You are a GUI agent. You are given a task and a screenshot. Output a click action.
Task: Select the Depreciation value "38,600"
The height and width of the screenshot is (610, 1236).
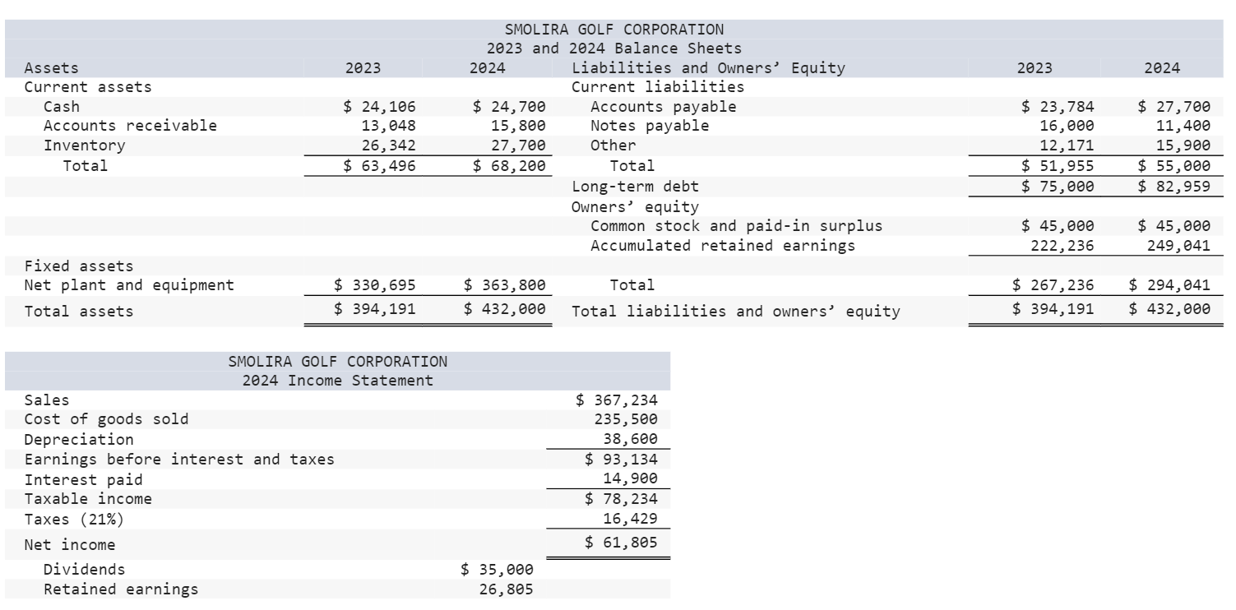(x=630, y=439)
